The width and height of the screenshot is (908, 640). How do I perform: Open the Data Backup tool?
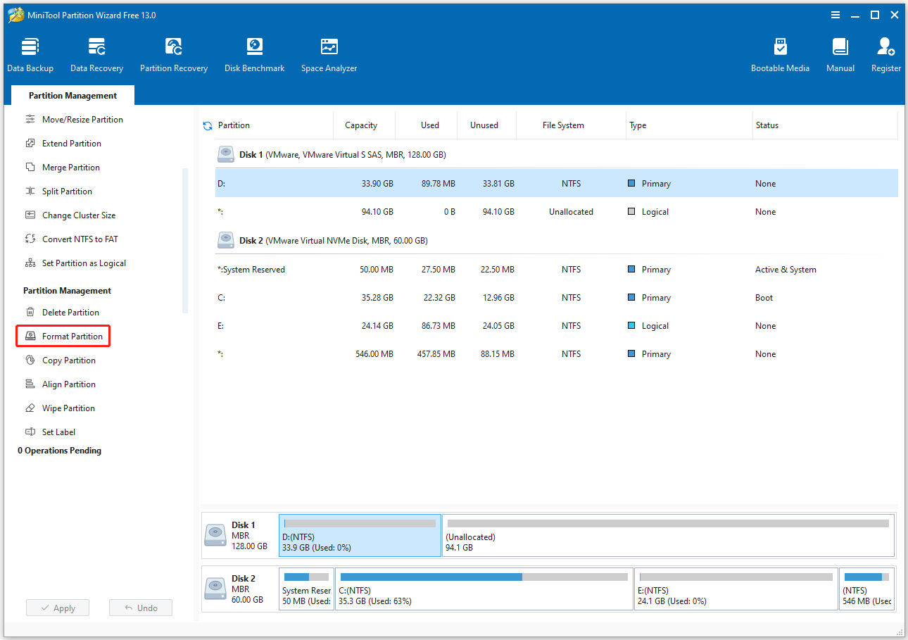pos(30,54)
